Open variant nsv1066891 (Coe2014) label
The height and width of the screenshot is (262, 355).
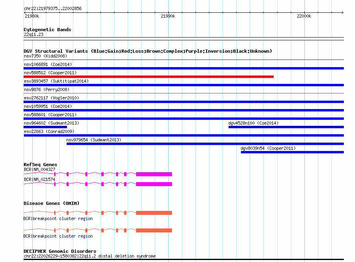tap(48, 64)
